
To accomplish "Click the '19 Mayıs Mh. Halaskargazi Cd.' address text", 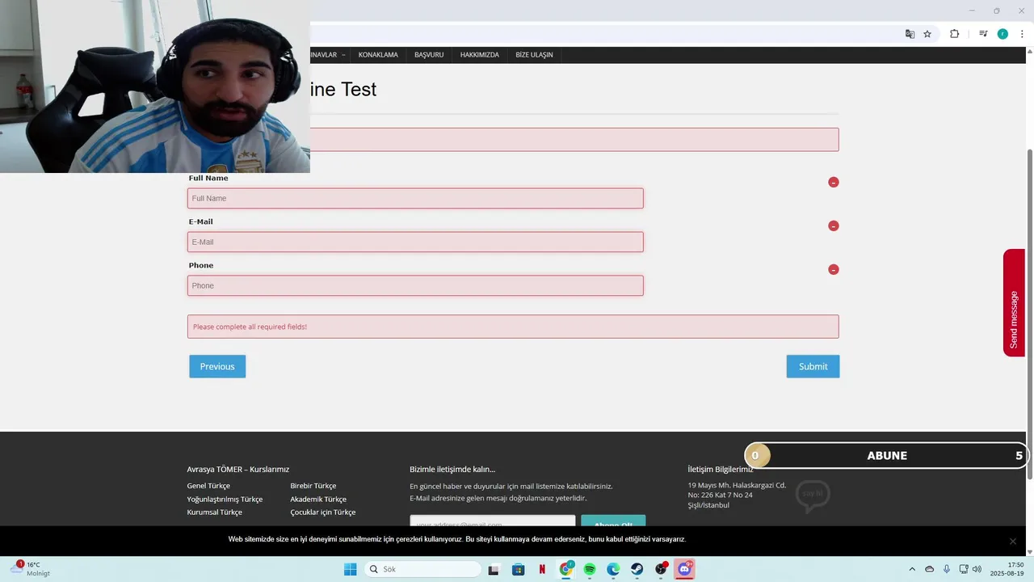I will [737, 485].
